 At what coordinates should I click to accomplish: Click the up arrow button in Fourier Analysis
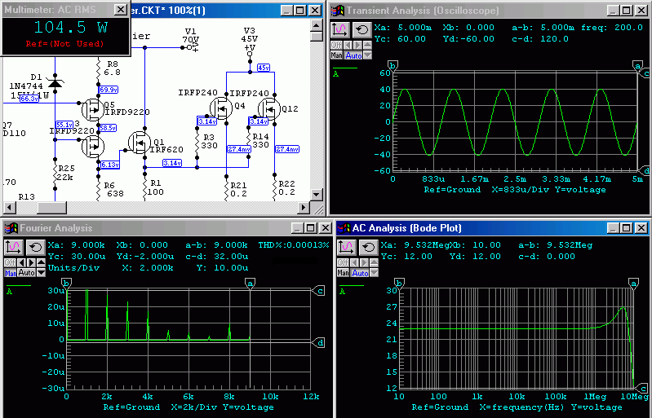click(x=41, y=262)
